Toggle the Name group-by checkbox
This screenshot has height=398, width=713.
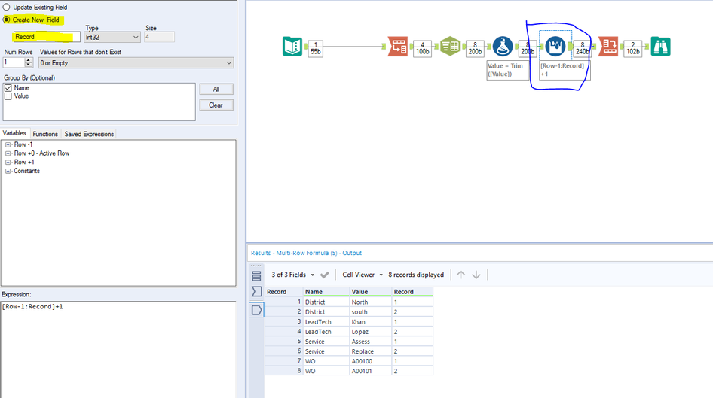pos(8,88)
